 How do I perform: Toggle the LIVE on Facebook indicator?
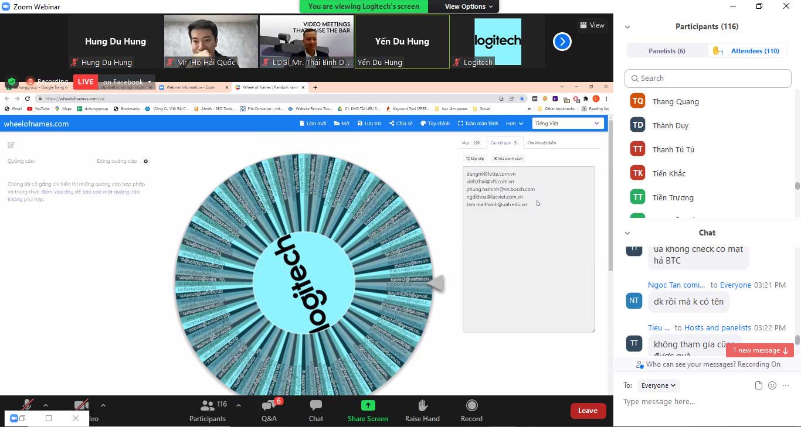[86, 81]
